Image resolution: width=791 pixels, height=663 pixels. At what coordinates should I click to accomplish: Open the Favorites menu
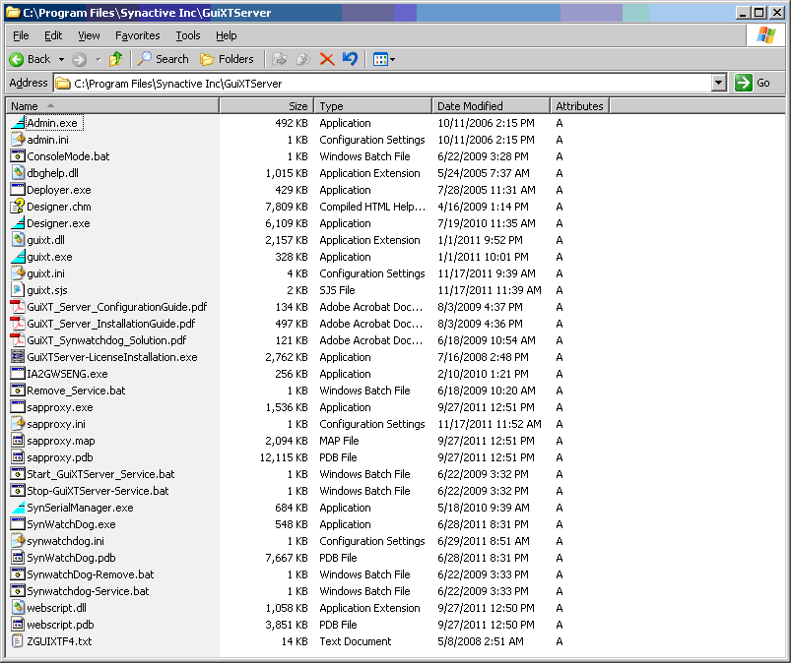pyautogui.click(x=137, y=35)
